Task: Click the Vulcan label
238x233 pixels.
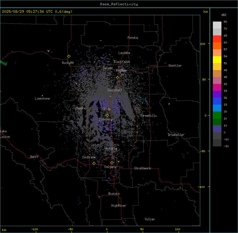Action: point(150,219)
